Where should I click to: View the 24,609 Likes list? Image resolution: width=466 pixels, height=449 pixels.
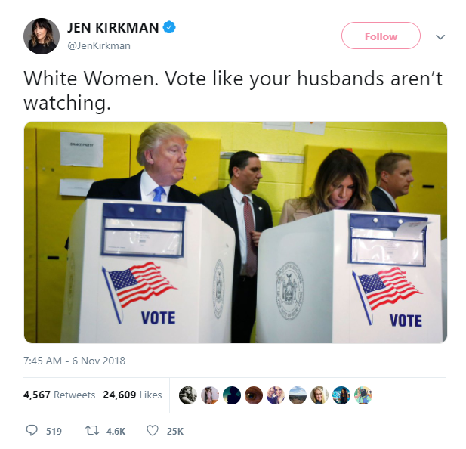(132, 395)
